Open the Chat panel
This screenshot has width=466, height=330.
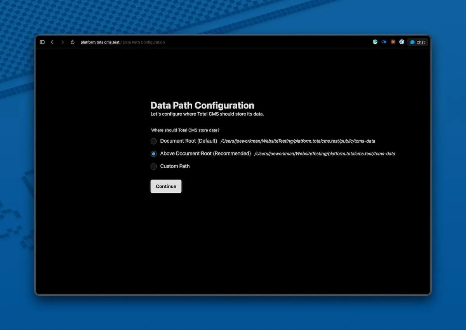pos(418,42)
